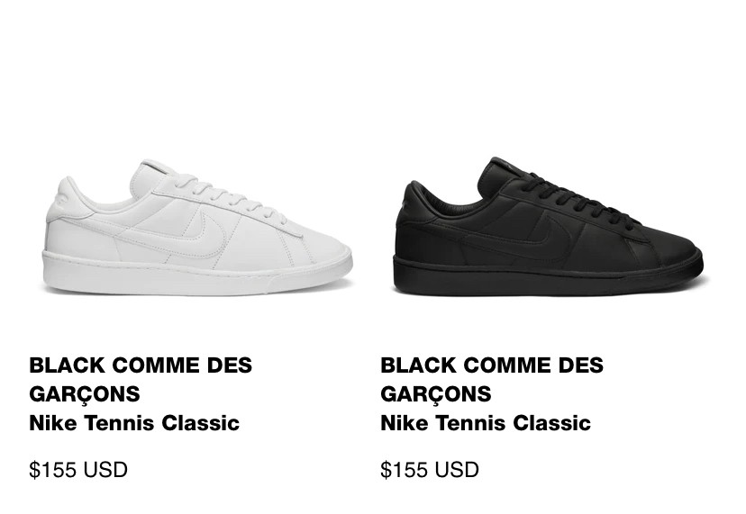
Task: Select the $155 USD price under black sneaker
Action: click(x=430, y=470)
